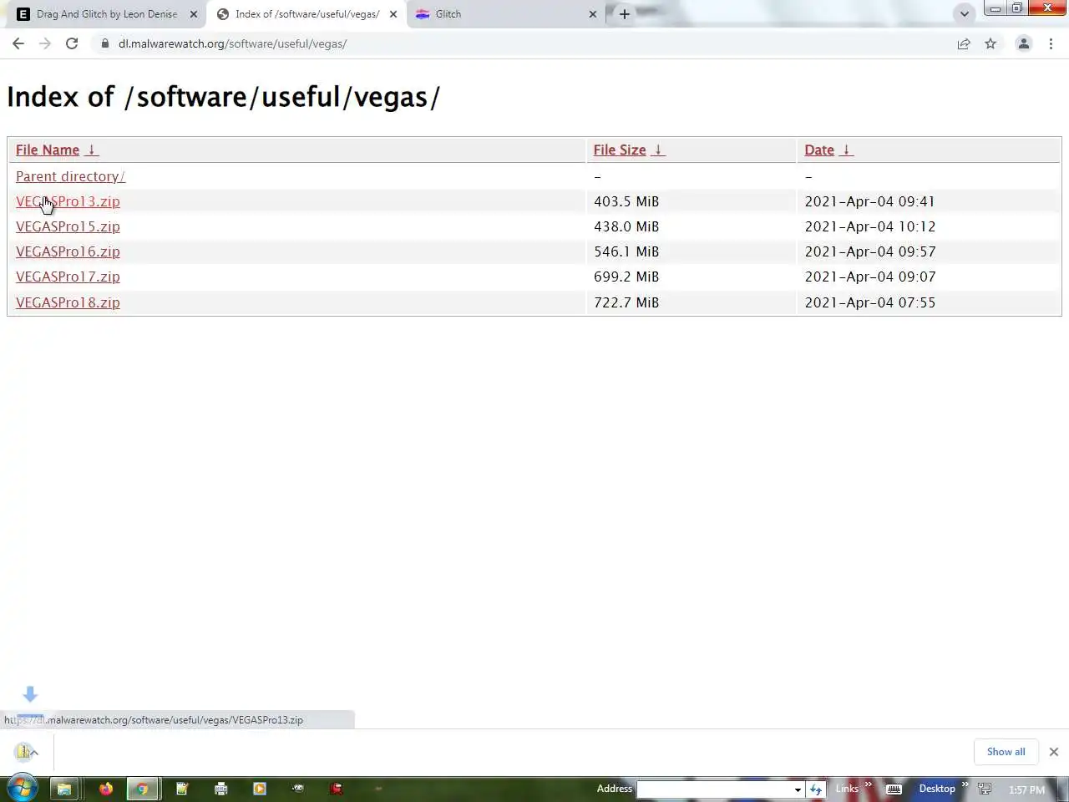Close the Index of vegas tab
The image size is (1069, 802).
click(x=393, y=14)
